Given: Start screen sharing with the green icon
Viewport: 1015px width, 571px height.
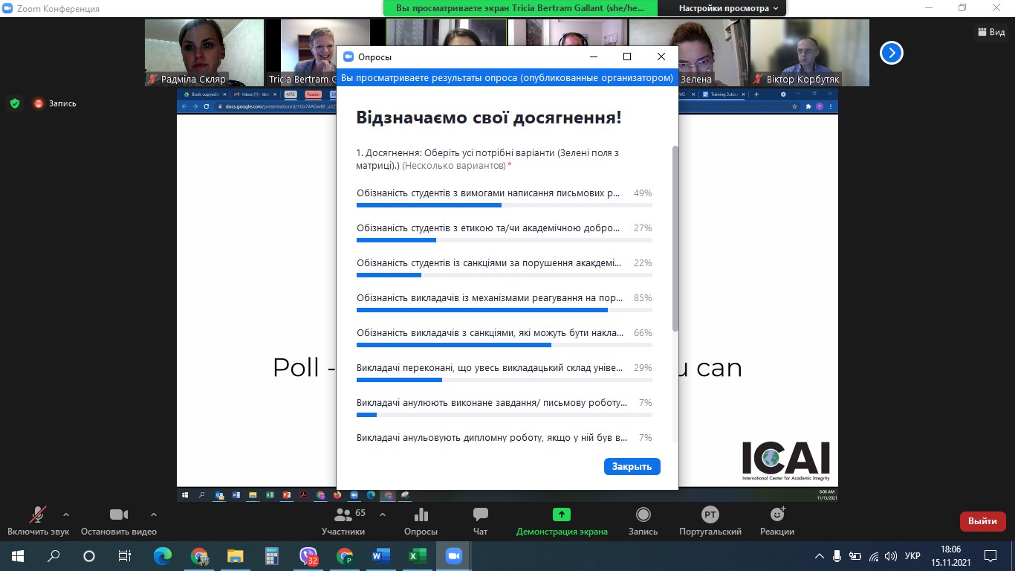Looking at the screenshot, I should pyautogui.click(x=562, y=514).
